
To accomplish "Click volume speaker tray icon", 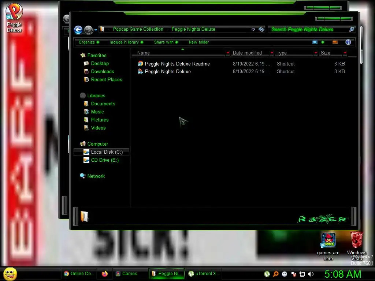I will [311, 274].
